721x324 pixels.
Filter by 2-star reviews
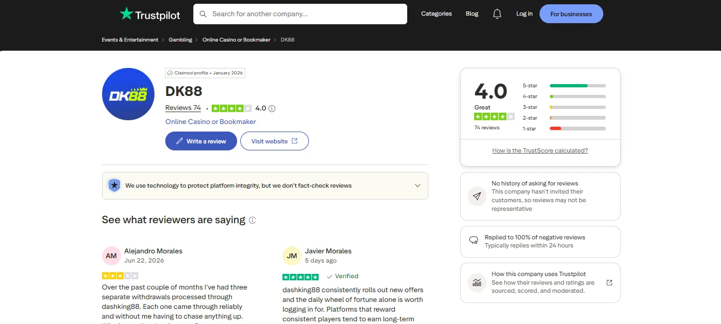click(564, 118)
